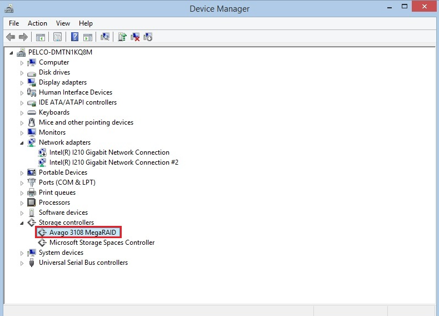
Task: Click the Disable device down-arrow icon
Action: coord(148,37)
